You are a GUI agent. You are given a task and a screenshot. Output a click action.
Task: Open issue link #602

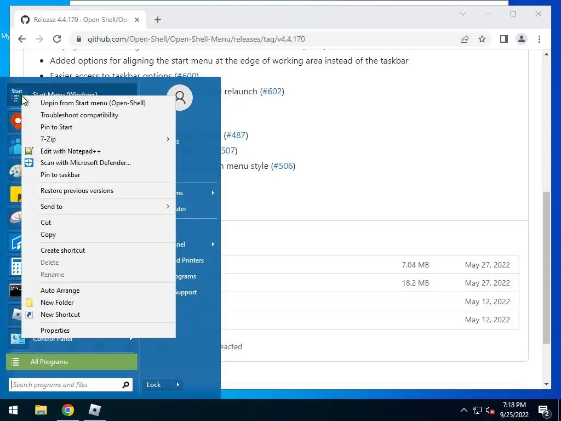pos(272,92)
